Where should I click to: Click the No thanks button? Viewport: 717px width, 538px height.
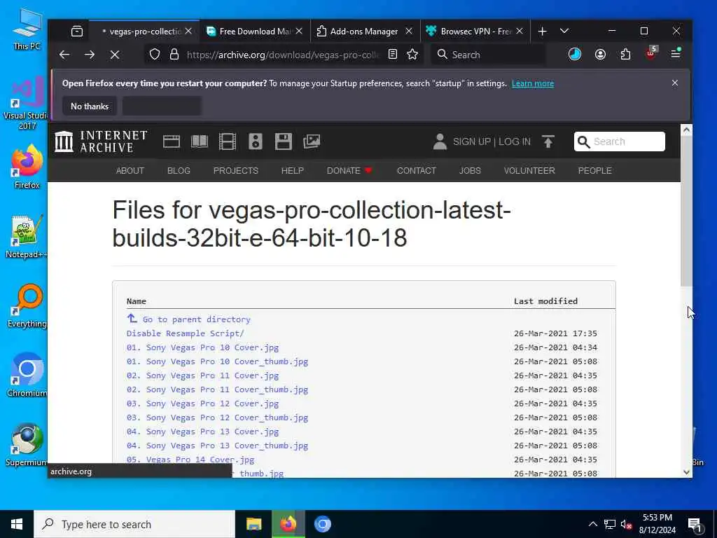tap(90, 106)
